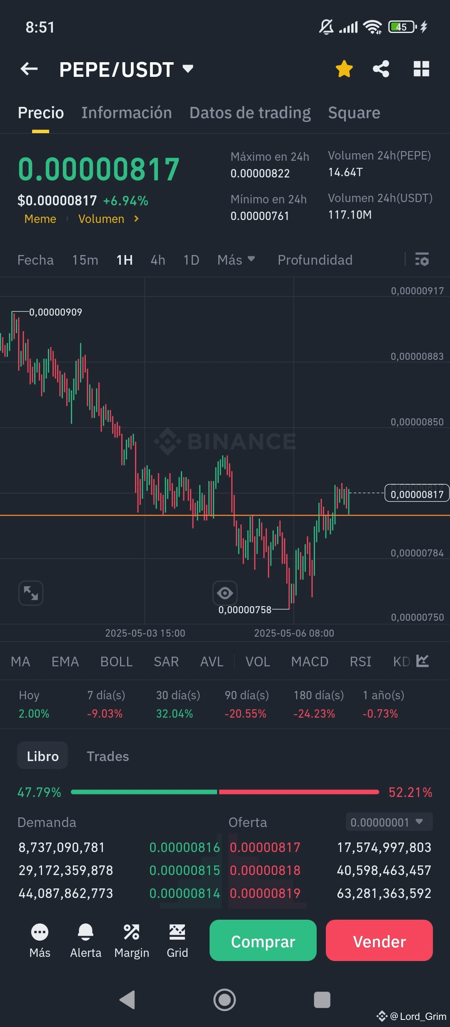This screenshot has height=1027, width=450.
Task: Select the 1H chart interval
Action: coord(124,260)
